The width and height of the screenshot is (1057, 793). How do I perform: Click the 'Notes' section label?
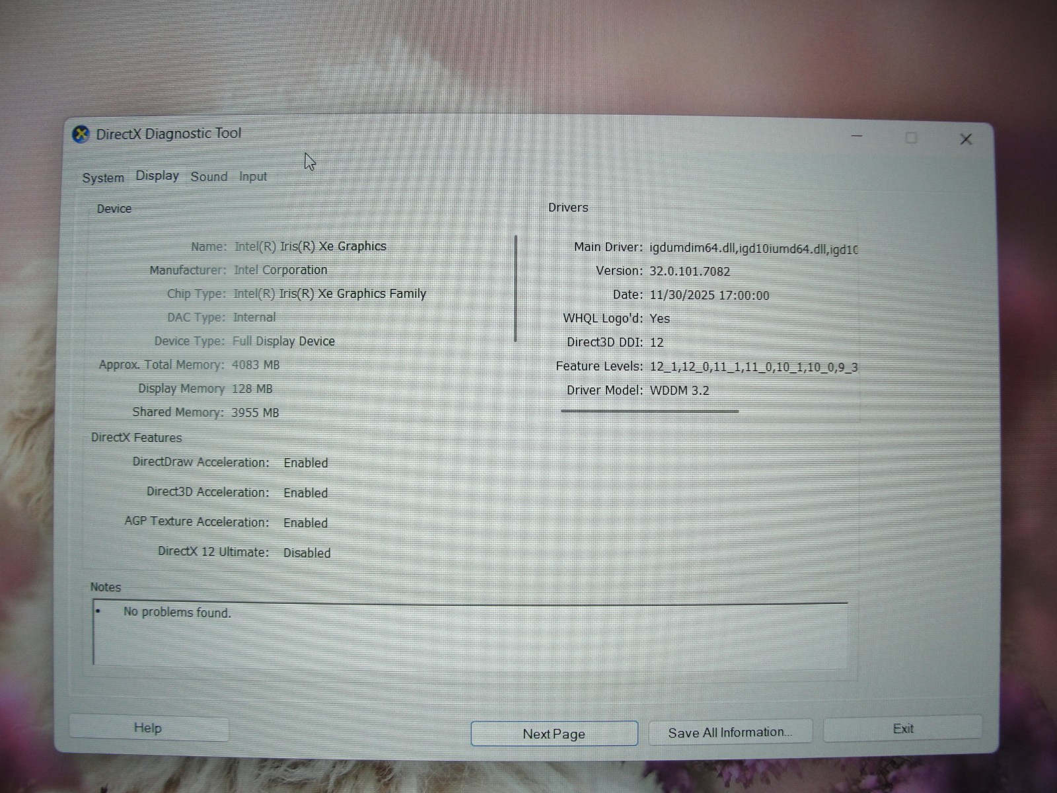coord(106,587)
